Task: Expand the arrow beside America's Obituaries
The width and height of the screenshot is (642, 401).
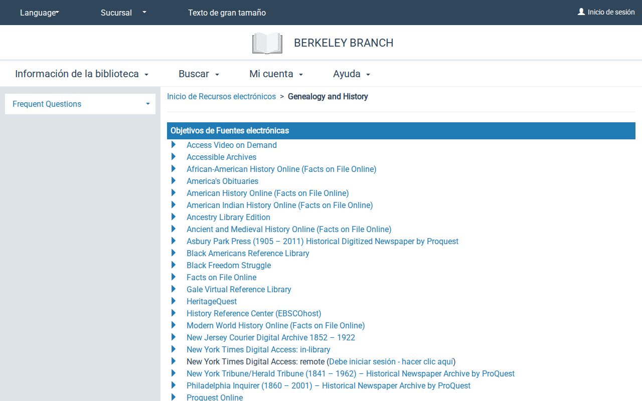Action: (174, 180)
